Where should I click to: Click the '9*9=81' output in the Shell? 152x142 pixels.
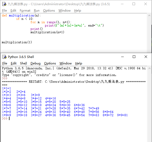point(122,115)
